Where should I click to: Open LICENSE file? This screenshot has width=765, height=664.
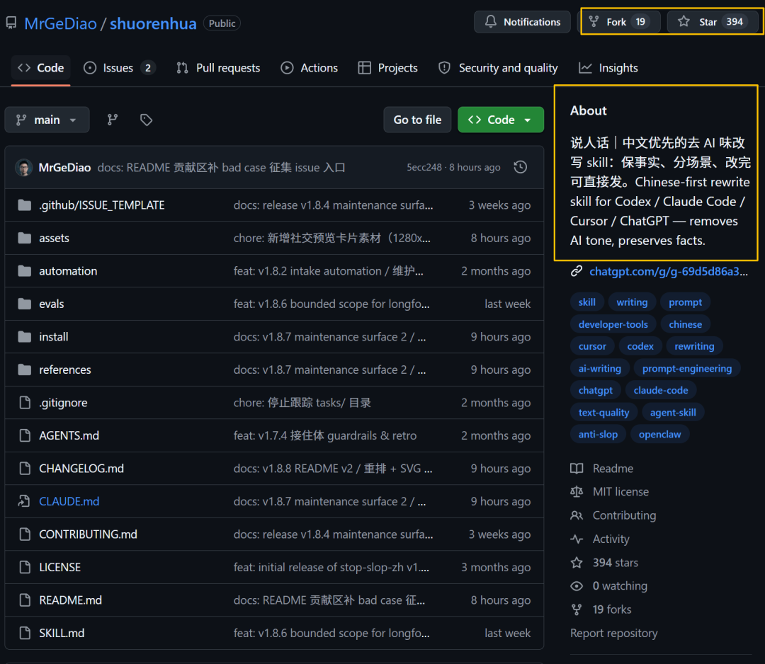coord(59,567)
